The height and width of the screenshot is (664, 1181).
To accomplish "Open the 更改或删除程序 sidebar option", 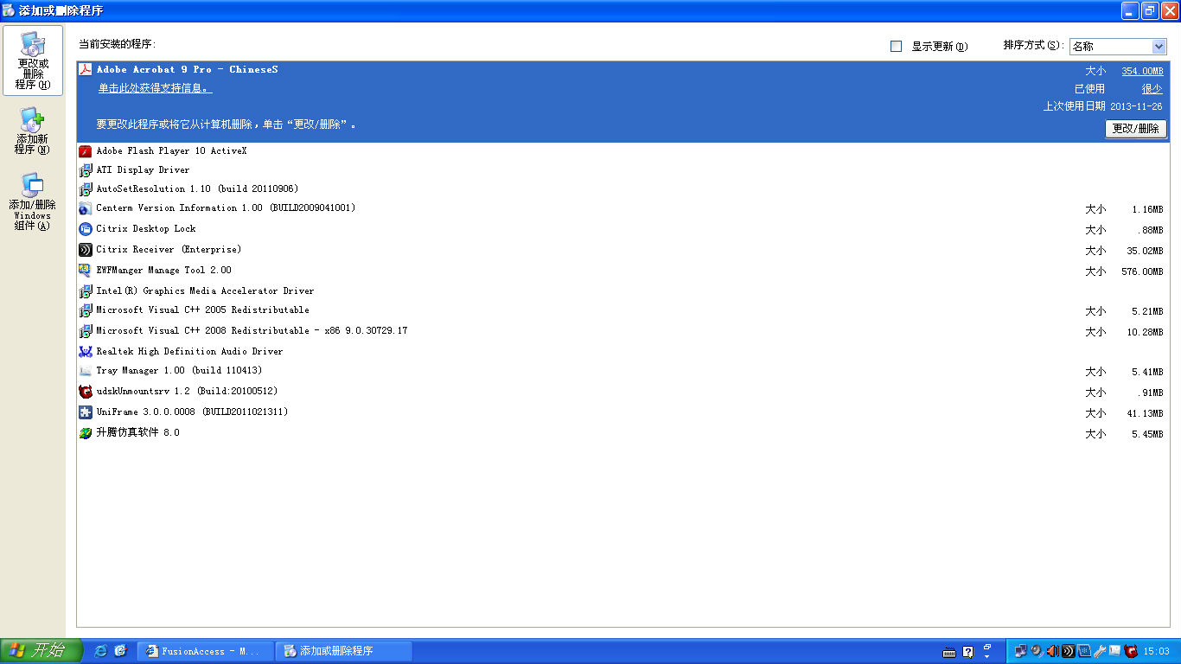I will pos(33,61).
